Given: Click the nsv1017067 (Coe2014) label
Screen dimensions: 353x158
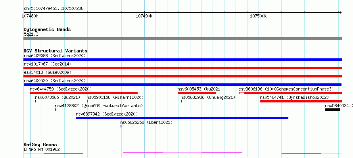Looking at the screenshot, I should click(x=48, y=64).
